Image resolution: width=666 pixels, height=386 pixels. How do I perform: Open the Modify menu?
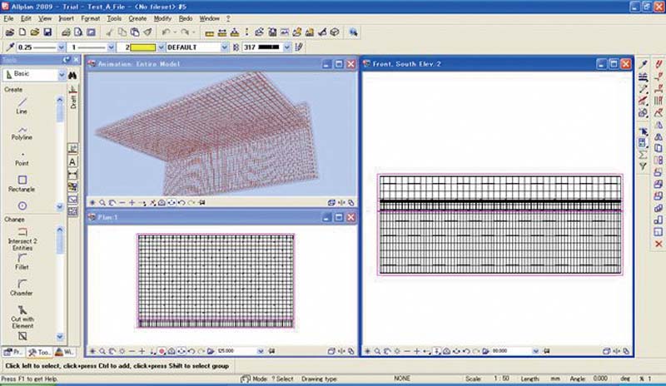[162, 17]
